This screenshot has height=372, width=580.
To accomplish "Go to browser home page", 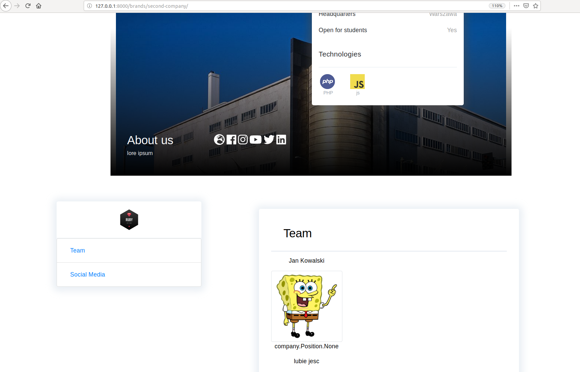I will (x=39, y=6).
